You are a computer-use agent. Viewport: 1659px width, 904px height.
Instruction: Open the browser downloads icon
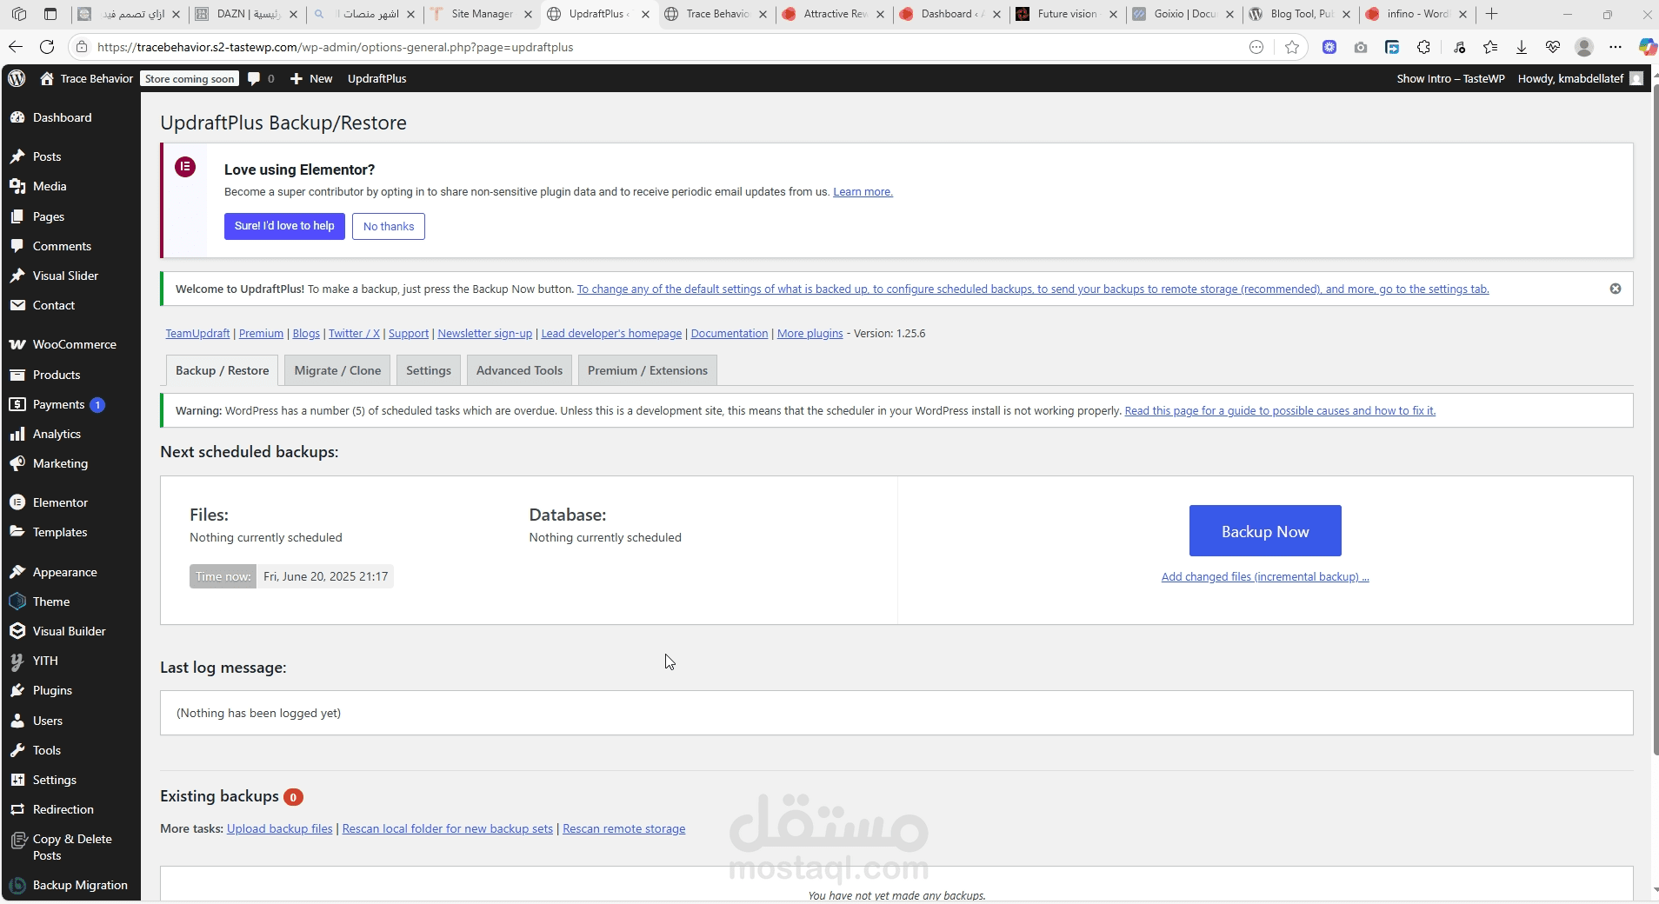[x=1522, y=47]
